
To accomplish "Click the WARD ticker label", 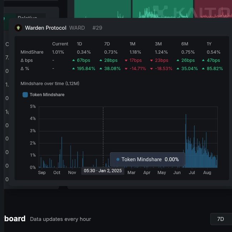I will pos(77,28).
